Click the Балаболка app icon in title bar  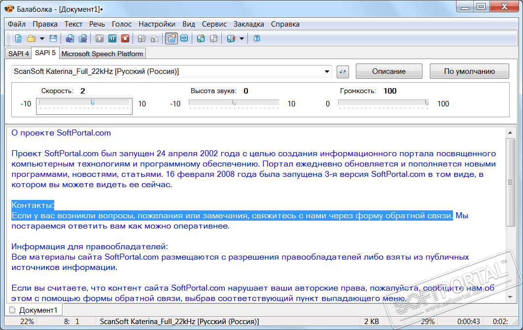click(x=9, y=9)
